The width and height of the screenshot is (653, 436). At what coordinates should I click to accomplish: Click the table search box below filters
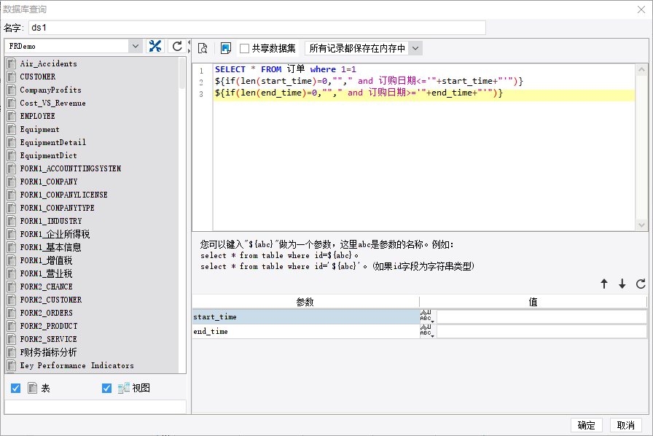coord(95,406)
